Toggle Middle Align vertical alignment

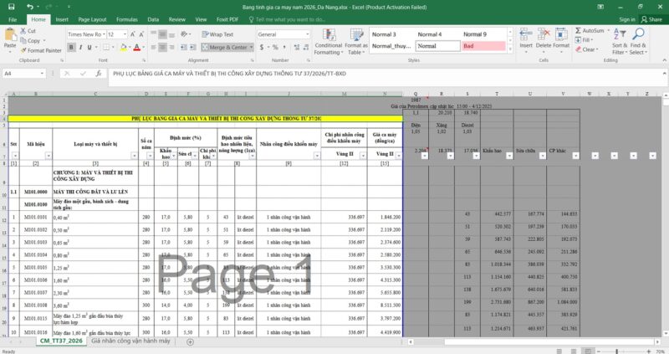pos(162,34)
